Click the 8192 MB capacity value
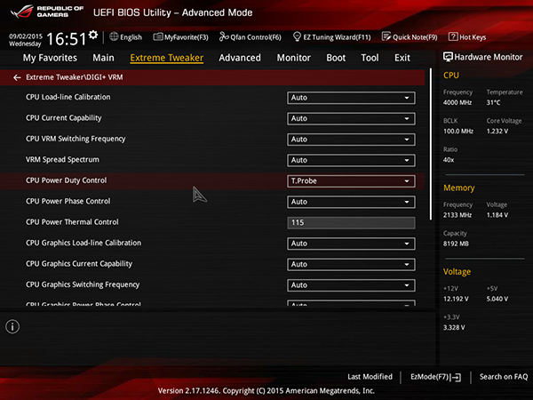 [456, 244]
